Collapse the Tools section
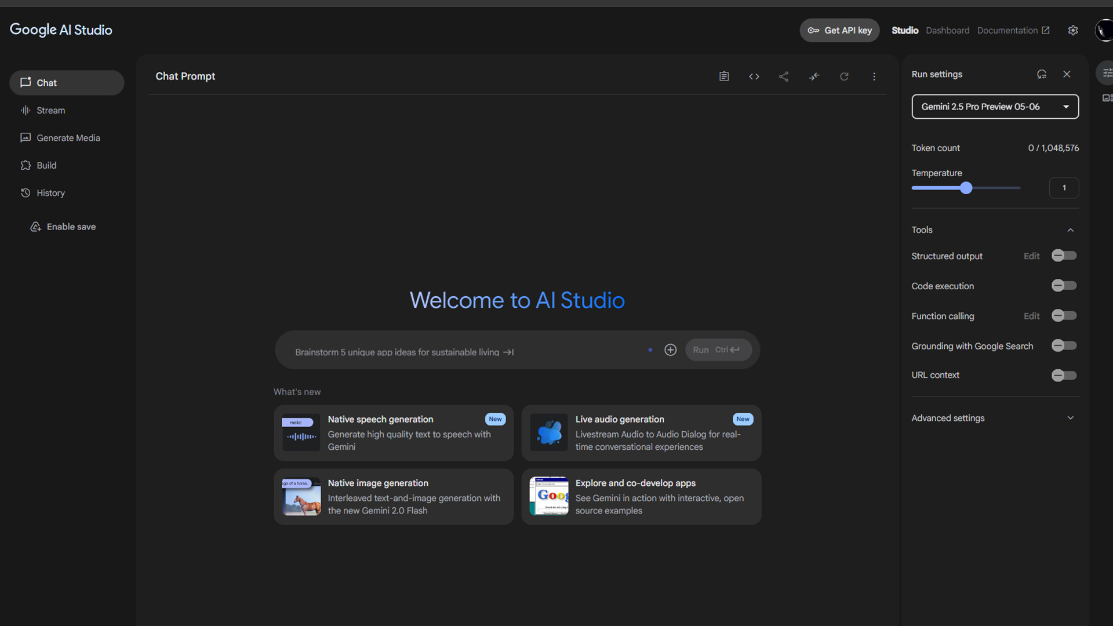 point(1070,230)
